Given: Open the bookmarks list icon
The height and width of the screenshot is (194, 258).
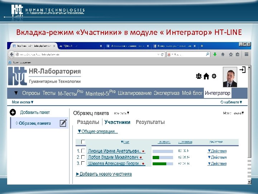Looking at the screenshot, I should (x=238, y=54).
